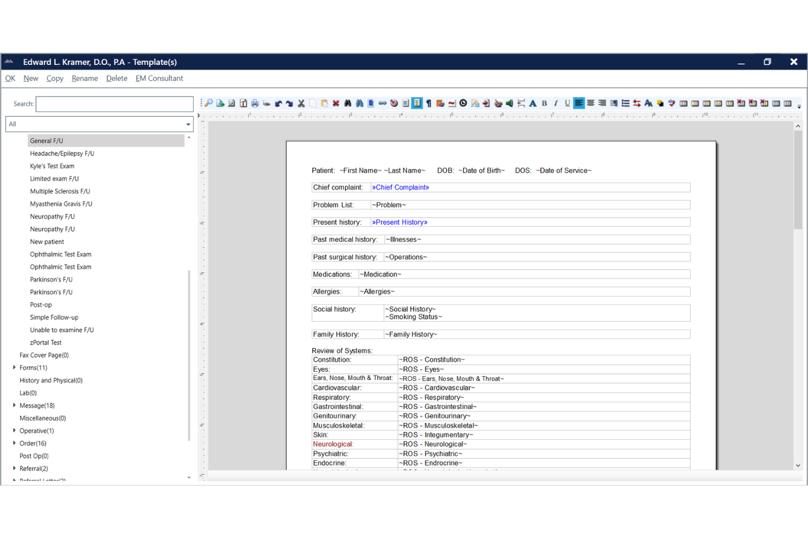Image resolution: width=808 pixels, height=538 pixels.
Task: Click the magnifier zoom icon
Action: click(208, 102)
